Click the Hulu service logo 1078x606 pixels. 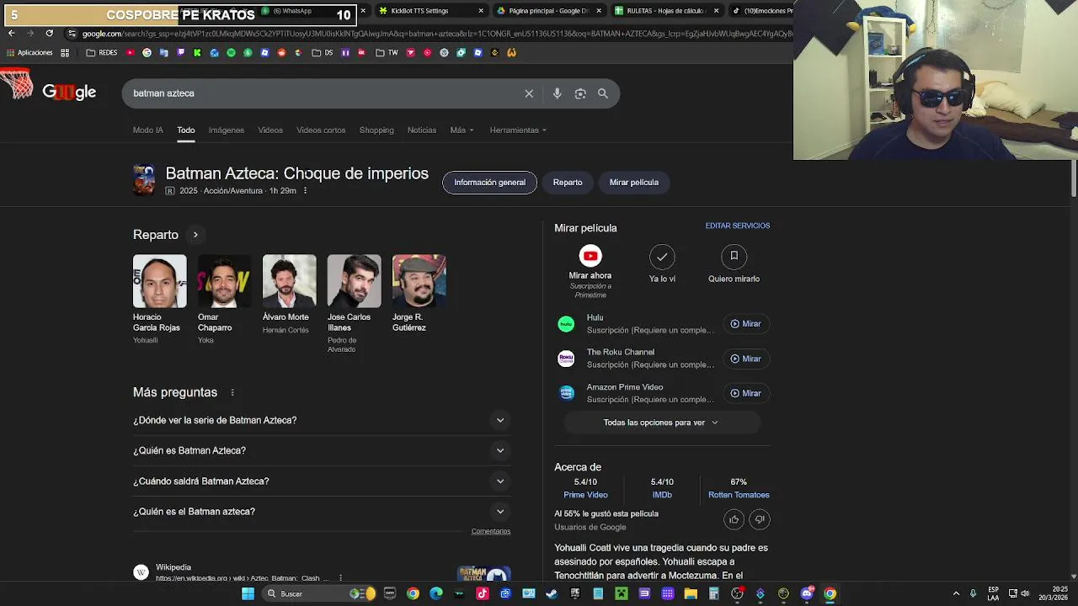click(566, 324)
